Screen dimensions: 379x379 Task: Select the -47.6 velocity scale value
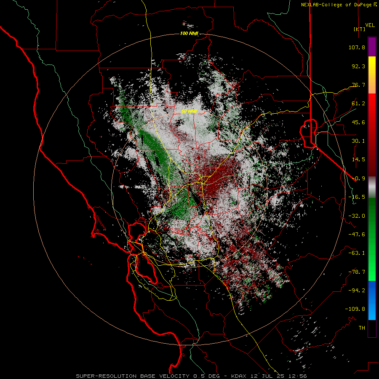[x=357, y=235]
